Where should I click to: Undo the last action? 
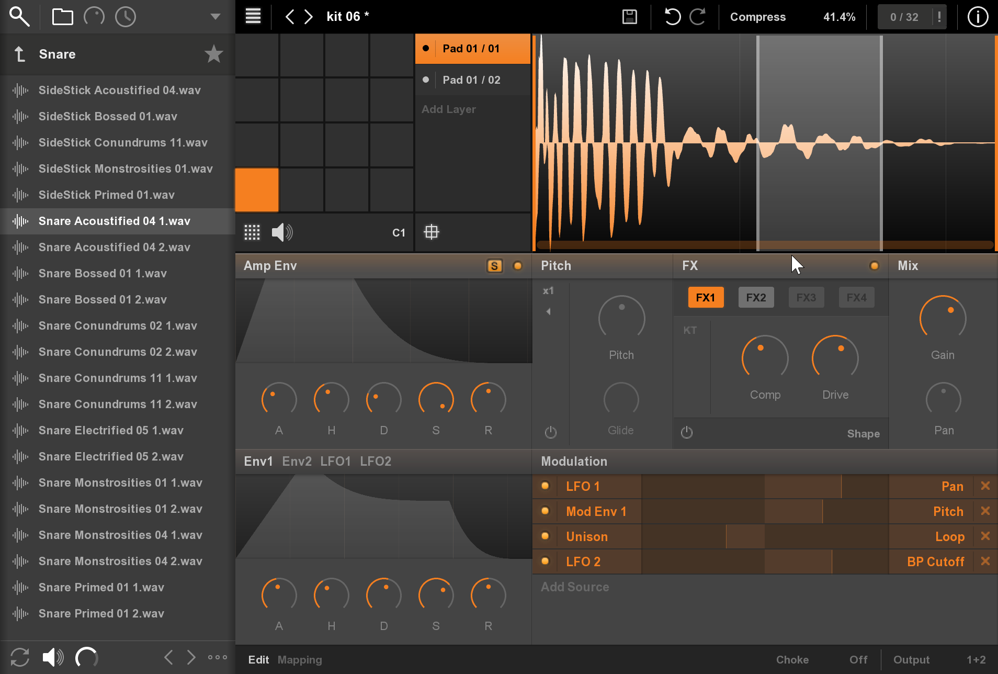[673, 17]
